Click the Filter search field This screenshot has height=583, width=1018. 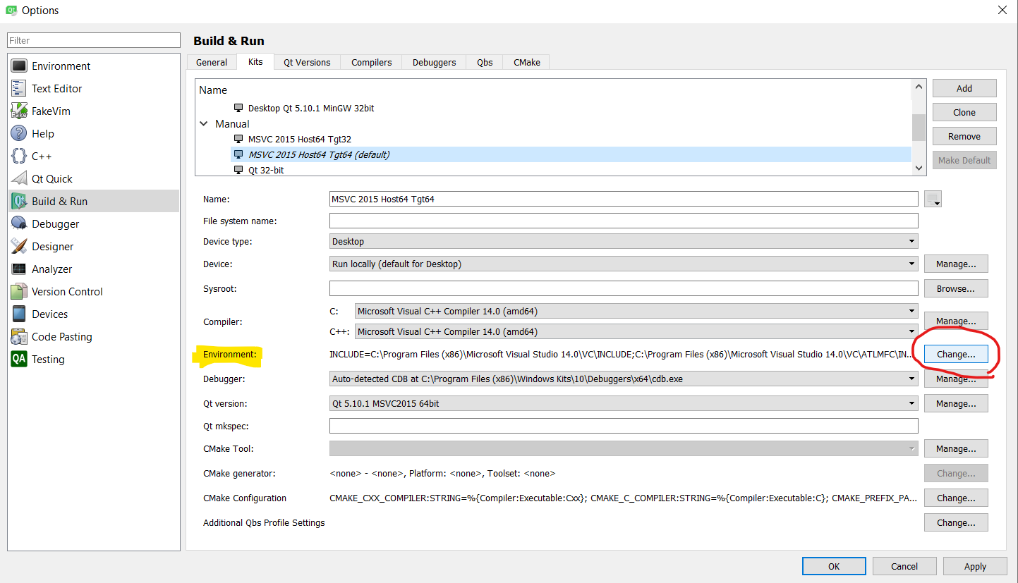click(x=94, y=40)
